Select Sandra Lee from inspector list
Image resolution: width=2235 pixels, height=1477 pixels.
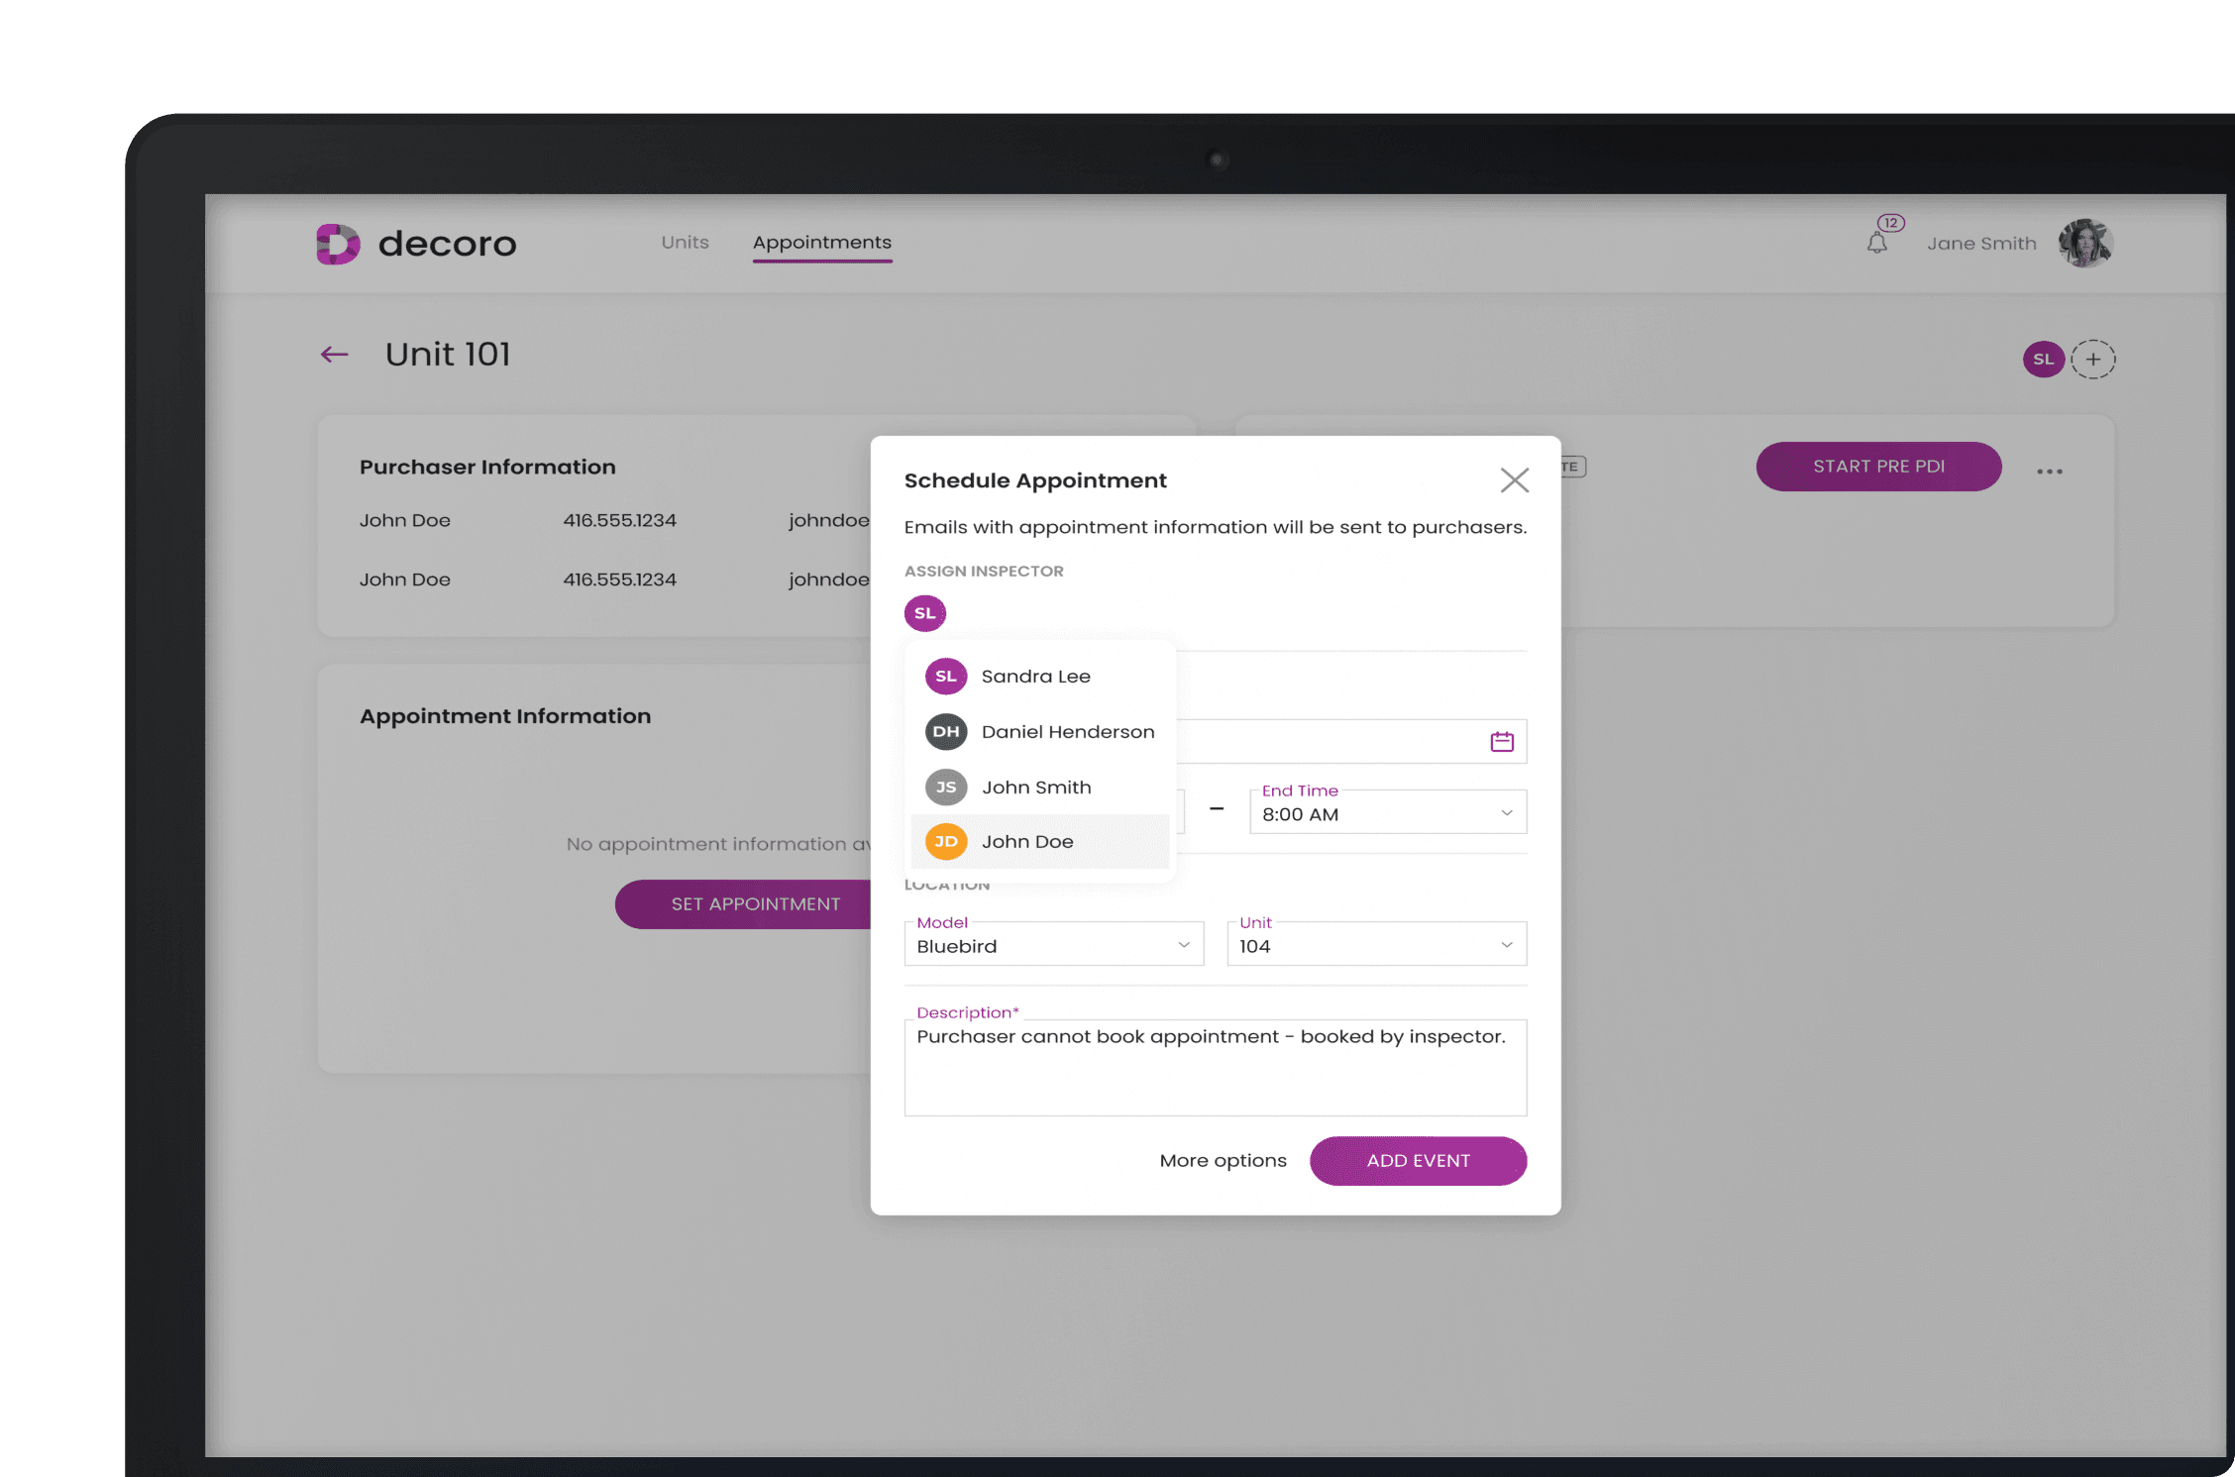tap(1039, 677)
